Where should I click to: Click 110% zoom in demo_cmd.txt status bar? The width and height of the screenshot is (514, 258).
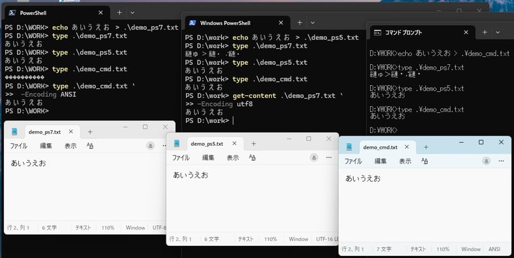click(443, 249)
